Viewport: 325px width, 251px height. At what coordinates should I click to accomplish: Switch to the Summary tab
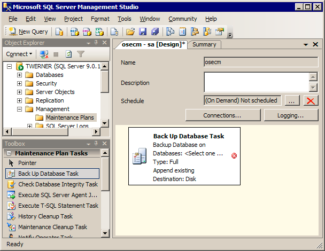coord(204,44)
